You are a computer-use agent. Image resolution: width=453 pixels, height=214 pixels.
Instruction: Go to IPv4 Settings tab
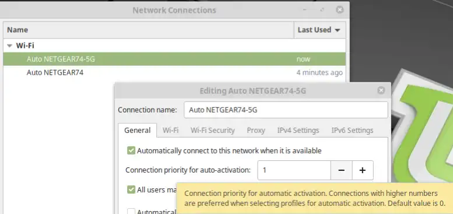click(298, 130)
